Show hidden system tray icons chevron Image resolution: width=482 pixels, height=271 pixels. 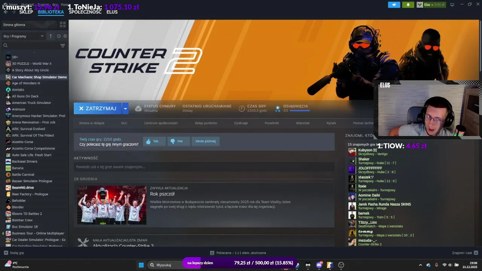pos(420,265)
